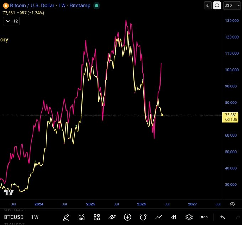Click the 2024 time axis label

pyautogui.click(x=39, y=204)
